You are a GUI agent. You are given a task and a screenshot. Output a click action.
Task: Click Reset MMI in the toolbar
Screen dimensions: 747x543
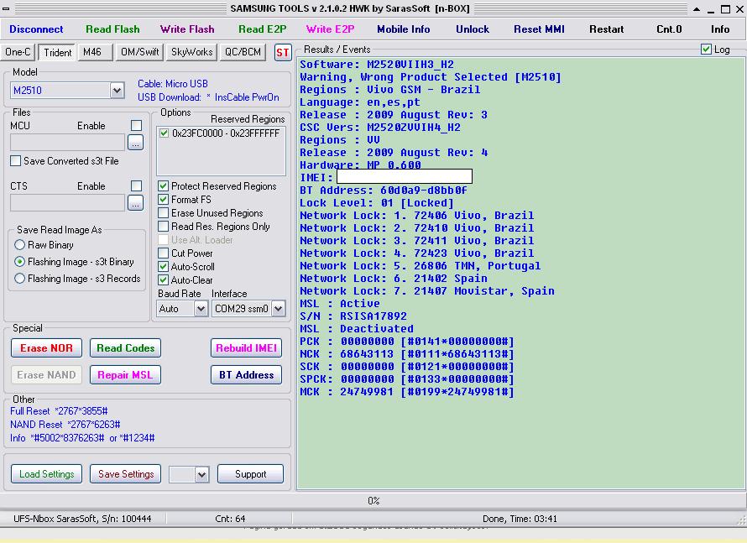pos(540,29)
